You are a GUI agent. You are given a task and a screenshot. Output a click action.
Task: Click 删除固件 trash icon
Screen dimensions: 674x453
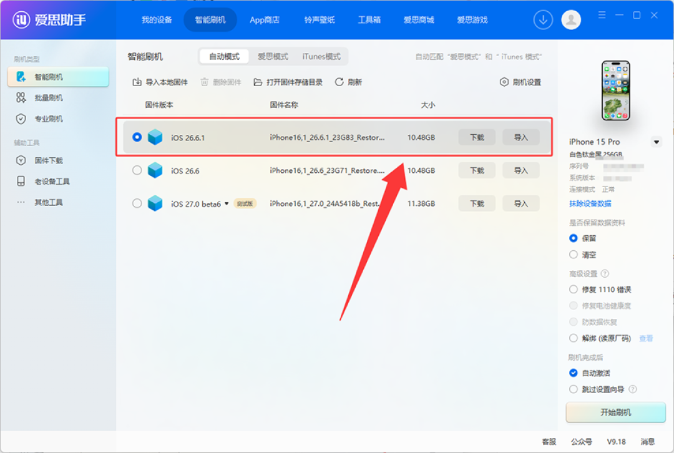(205, 82)
